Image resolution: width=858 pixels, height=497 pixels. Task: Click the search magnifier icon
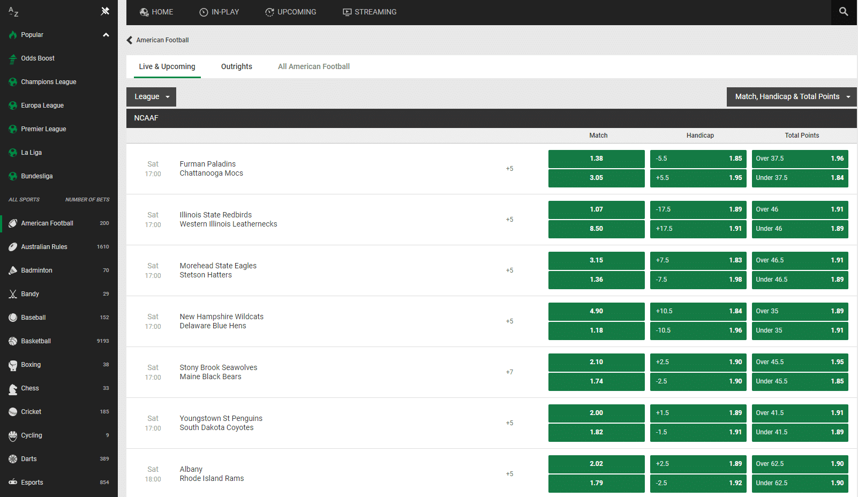(x=844, y=12)
